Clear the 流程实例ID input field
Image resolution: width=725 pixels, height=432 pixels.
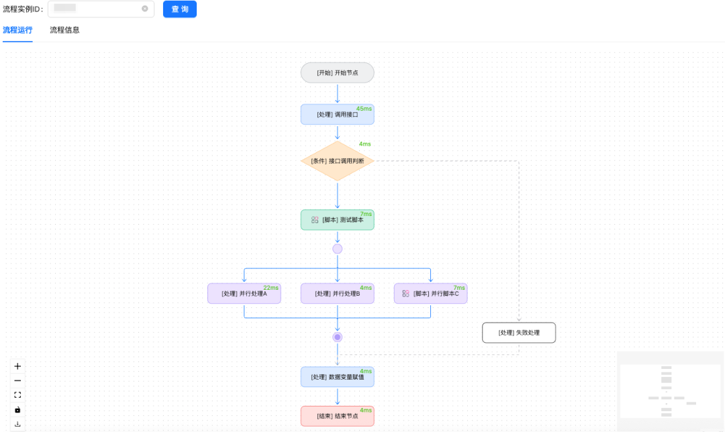point(145,9)
